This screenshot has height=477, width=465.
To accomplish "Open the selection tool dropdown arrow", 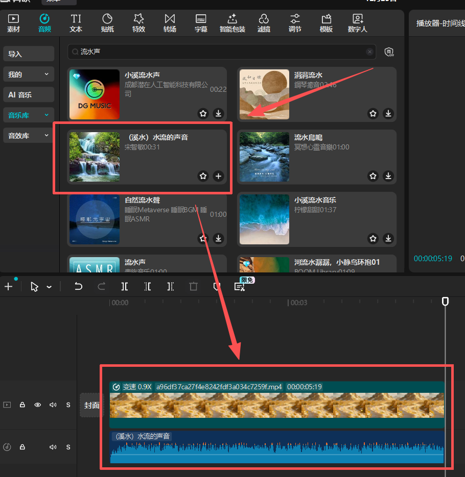I will (49, 287).
